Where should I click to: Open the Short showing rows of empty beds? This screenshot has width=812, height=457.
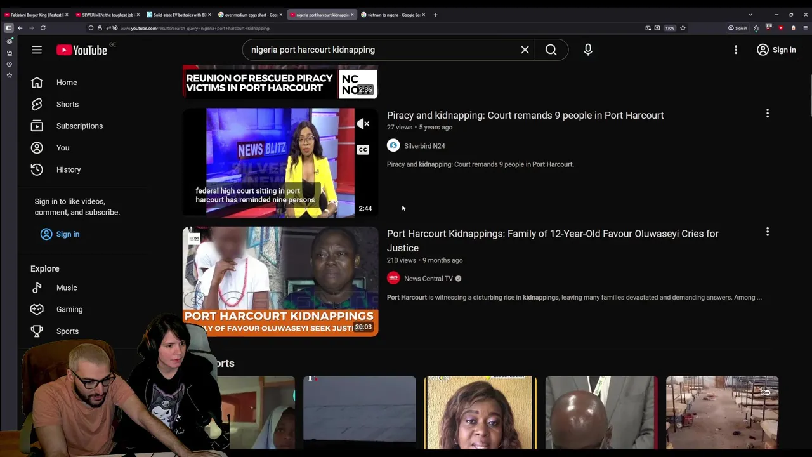pyautogui.click(x=722, y=413)
